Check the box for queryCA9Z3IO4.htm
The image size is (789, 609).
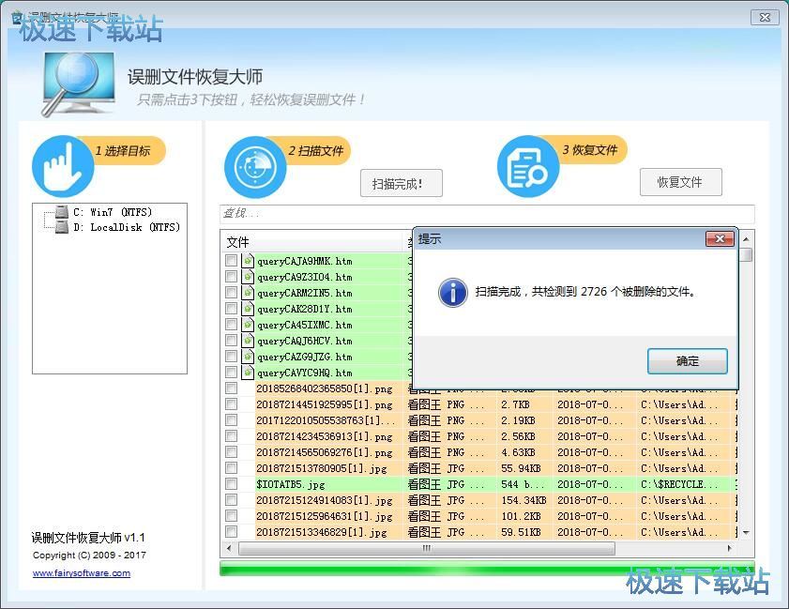(231, 277)
